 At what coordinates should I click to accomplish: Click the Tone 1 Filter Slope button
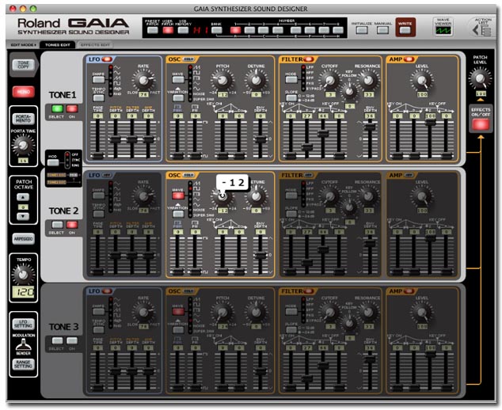point(291,97)
